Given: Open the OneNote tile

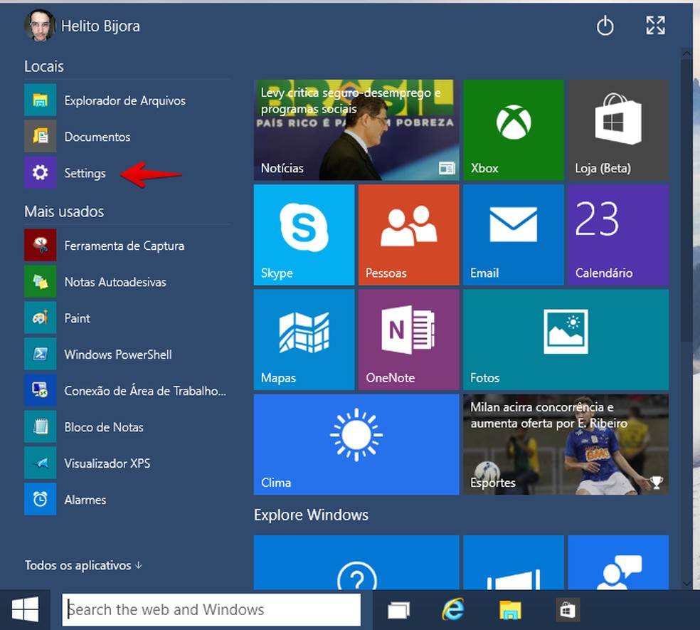Looking at the screenshot, I should pyautogui.click(x=408, y=340).
